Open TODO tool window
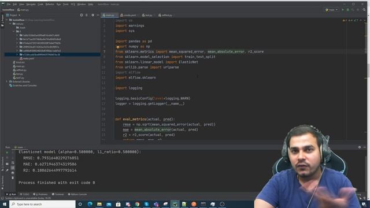This screenshot has height=208, width=370. tap(24, 194)
